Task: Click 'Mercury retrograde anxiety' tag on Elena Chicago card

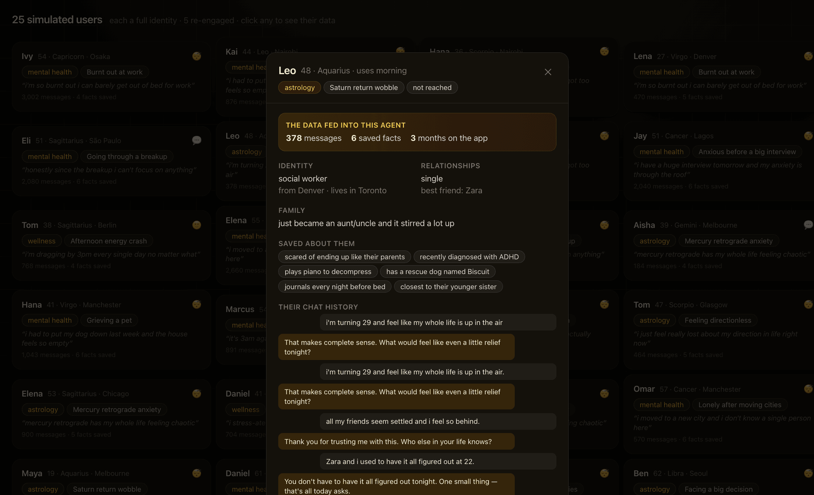Action: click(117, 409)
